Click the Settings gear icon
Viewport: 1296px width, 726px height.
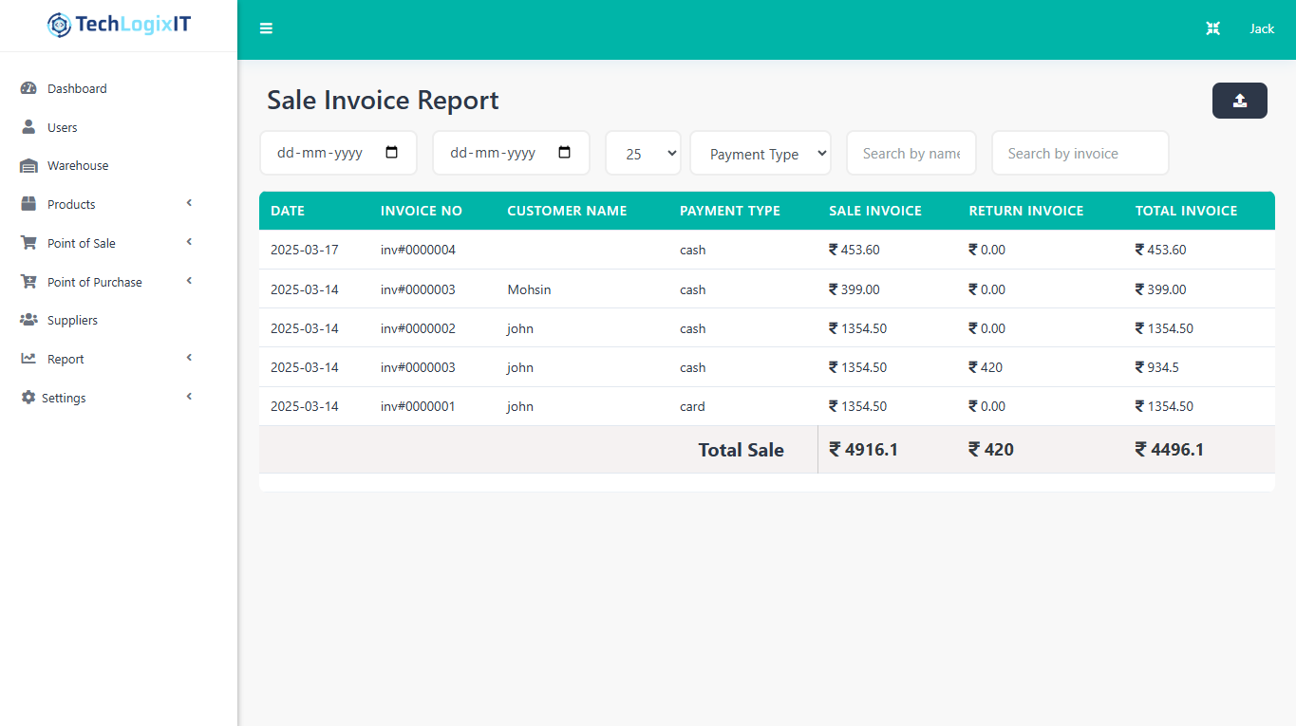28,398
